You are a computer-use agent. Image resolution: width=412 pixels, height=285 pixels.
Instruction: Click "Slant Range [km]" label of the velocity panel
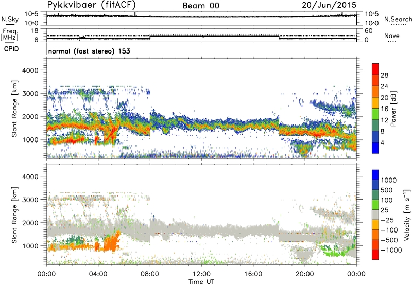click(14, 215)
